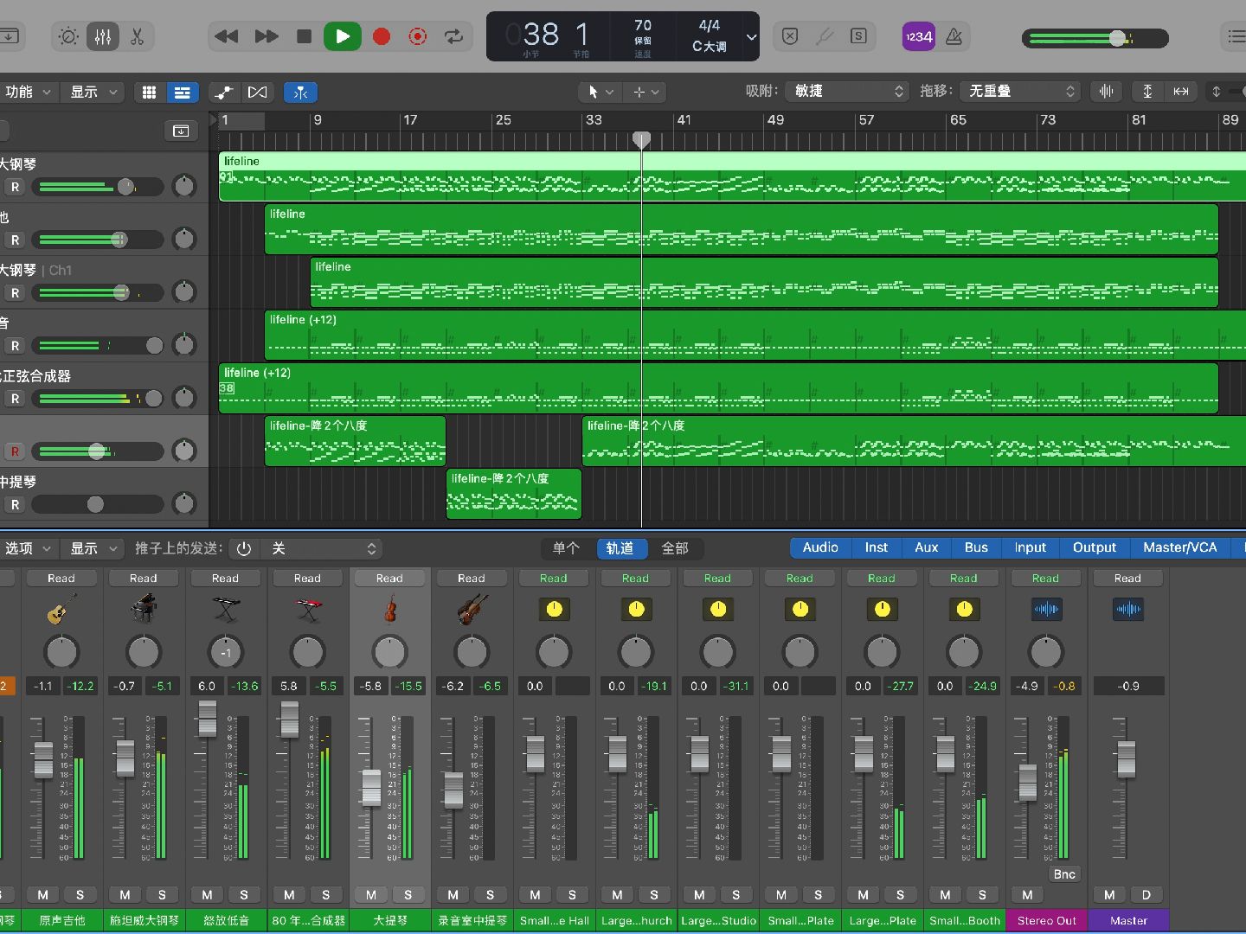Filter mixer by Inst channel strips

point(877,547)
